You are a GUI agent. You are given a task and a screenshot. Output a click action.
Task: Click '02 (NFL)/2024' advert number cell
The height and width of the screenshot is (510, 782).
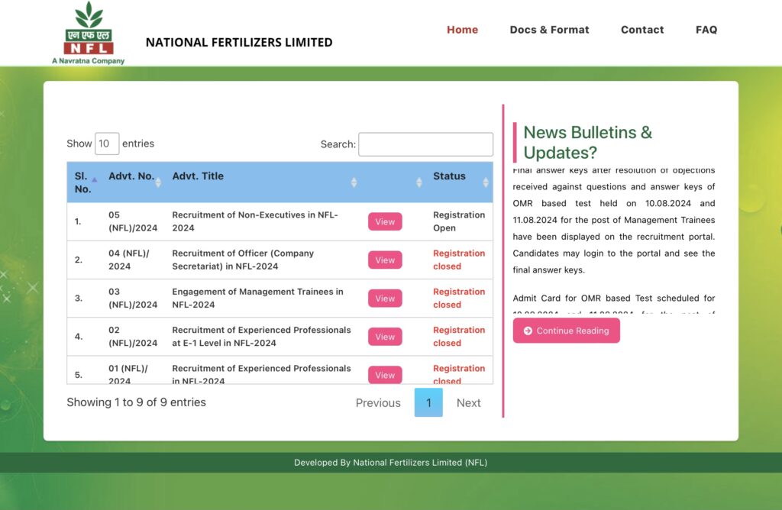pos(133,337)
